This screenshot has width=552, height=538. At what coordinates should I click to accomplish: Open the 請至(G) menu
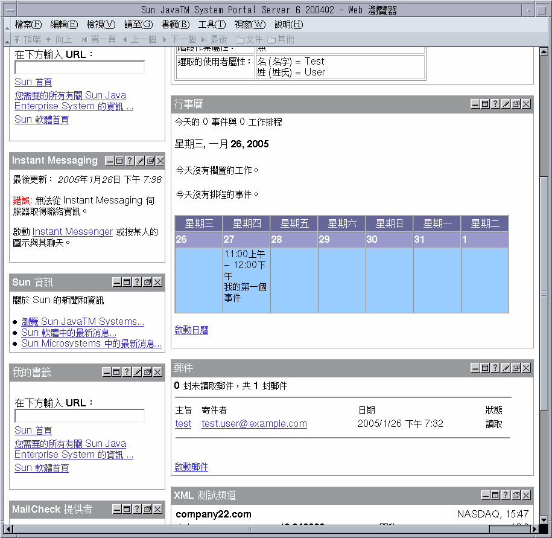point(138,24)
